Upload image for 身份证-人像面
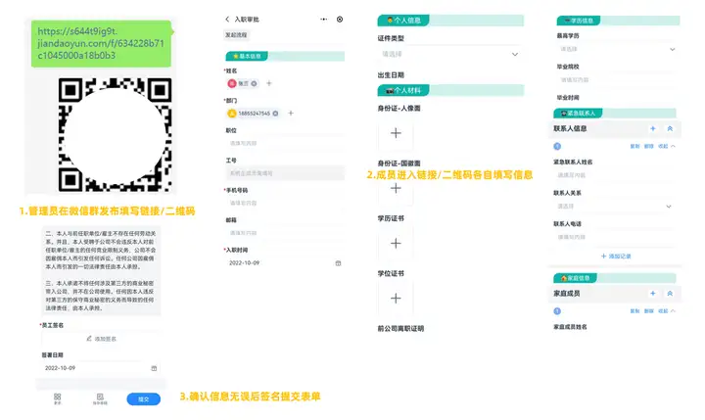The height and width of the screenshot is (420, 705). [x=396, y=133]
